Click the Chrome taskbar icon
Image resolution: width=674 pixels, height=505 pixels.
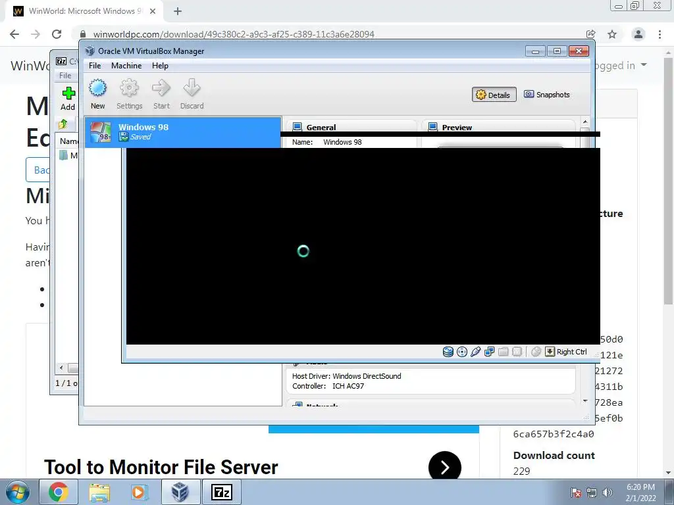pos(59,492)
